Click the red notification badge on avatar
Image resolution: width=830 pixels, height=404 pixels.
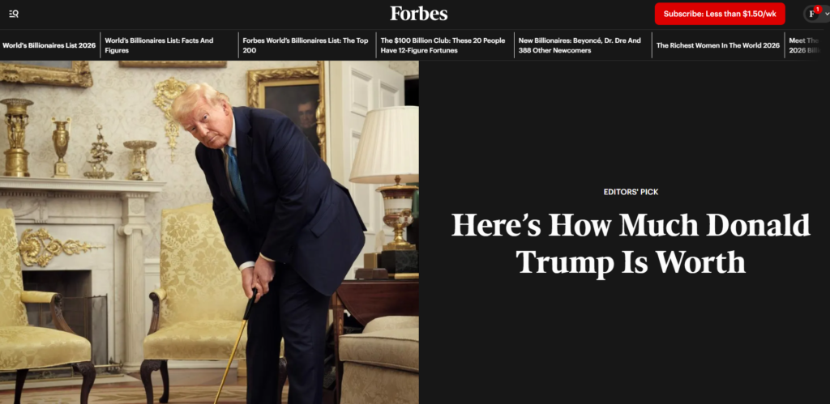click(817, 9)
